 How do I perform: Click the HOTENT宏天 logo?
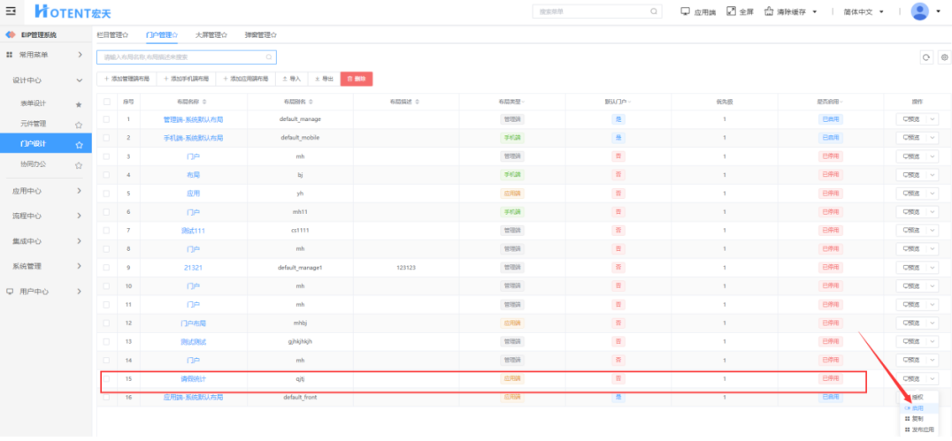[x=73, y=11]
